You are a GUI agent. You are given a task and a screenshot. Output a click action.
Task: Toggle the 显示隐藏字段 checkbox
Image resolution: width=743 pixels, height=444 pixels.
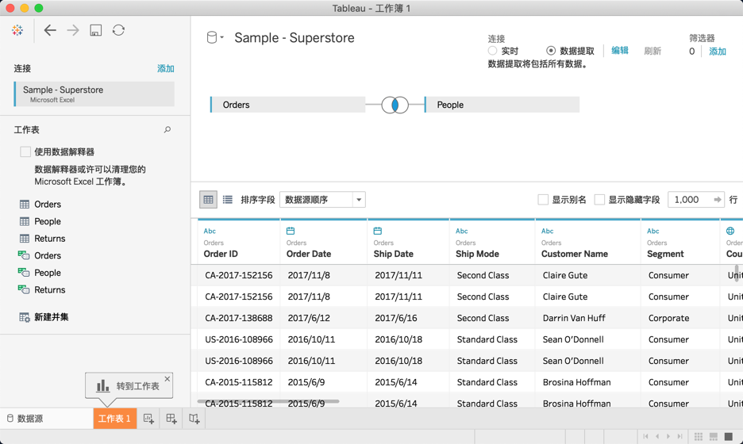(x=599, y=200)
